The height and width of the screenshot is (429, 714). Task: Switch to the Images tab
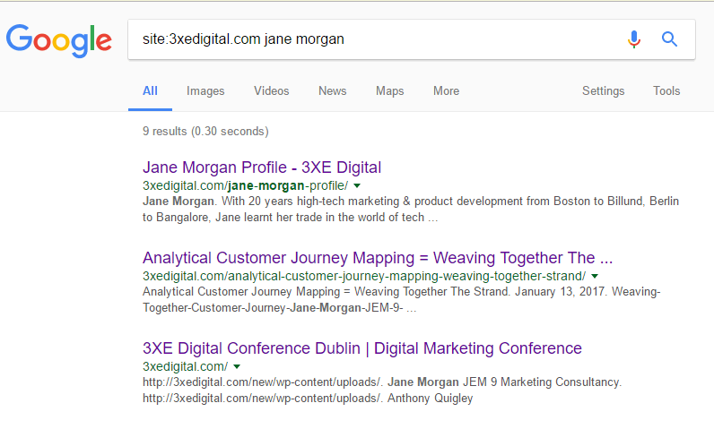tap(205, 90)
